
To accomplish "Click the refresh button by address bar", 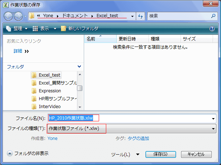I will pos(140,16).
